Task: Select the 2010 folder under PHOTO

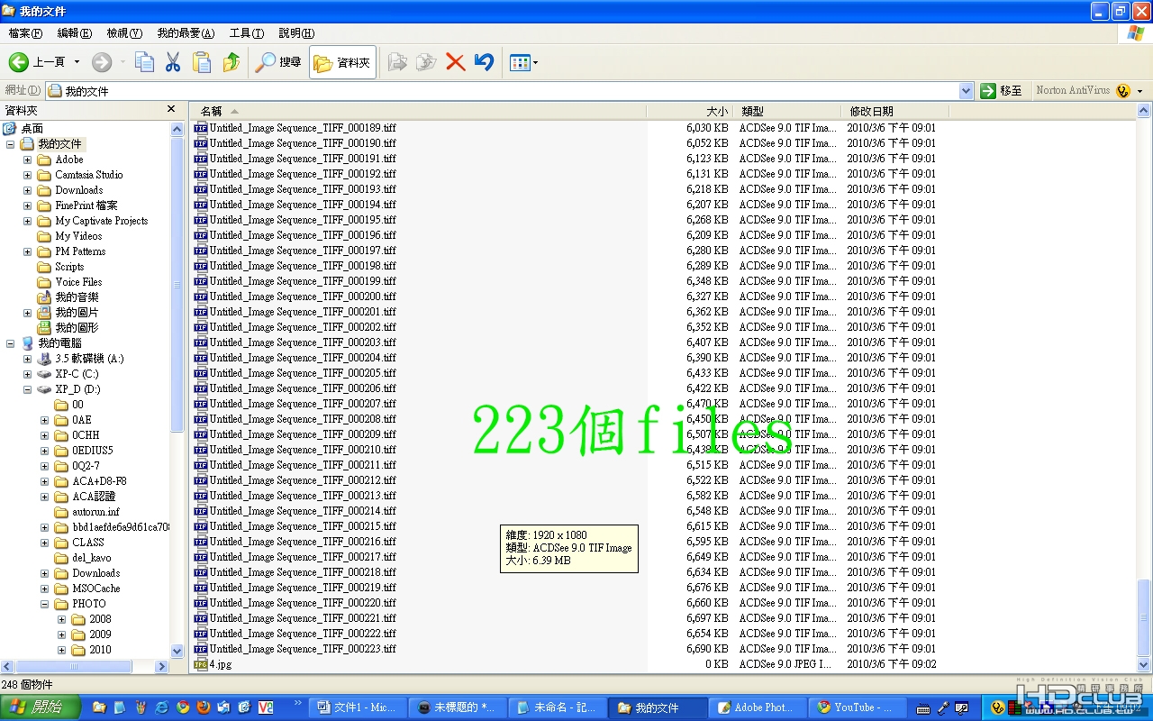Action: [x=100, y=650]
